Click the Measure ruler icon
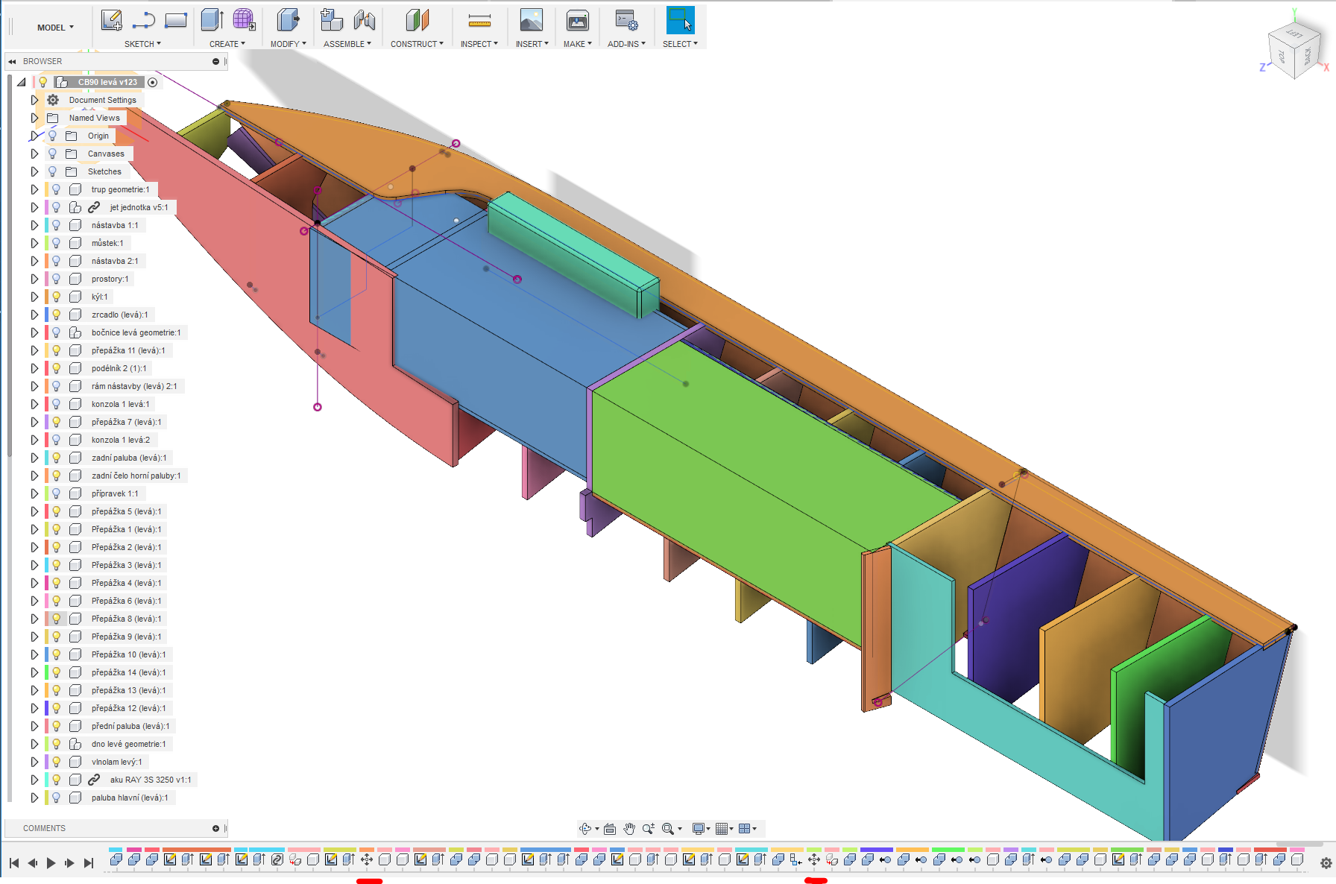The height and width of the screenshot is (884, 1336). 479,20
